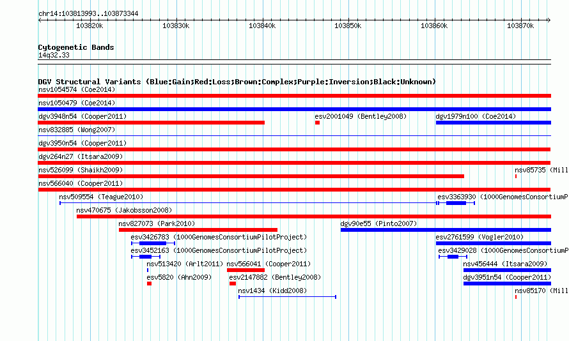Select the dgv3948n54 (Cooper2011) red bar
The width and height of the screenshot is (569, 341).
[152, 123]
